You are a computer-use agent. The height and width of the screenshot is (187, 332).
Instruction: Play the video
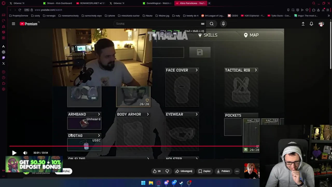(x=14, y=153)
